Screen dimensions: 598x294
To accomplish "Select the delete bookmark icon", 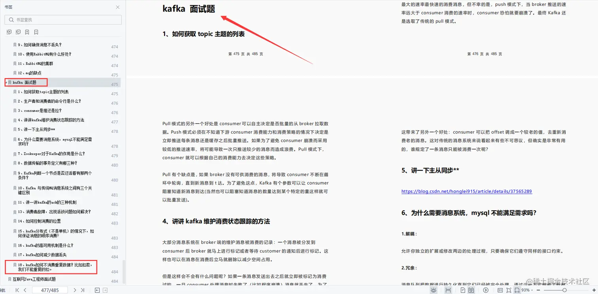I will (36, 32).
